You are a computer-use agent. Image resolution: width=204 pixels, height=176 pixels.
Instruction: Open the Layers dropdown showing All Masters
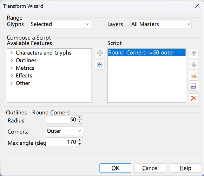(x=161, y=24)
